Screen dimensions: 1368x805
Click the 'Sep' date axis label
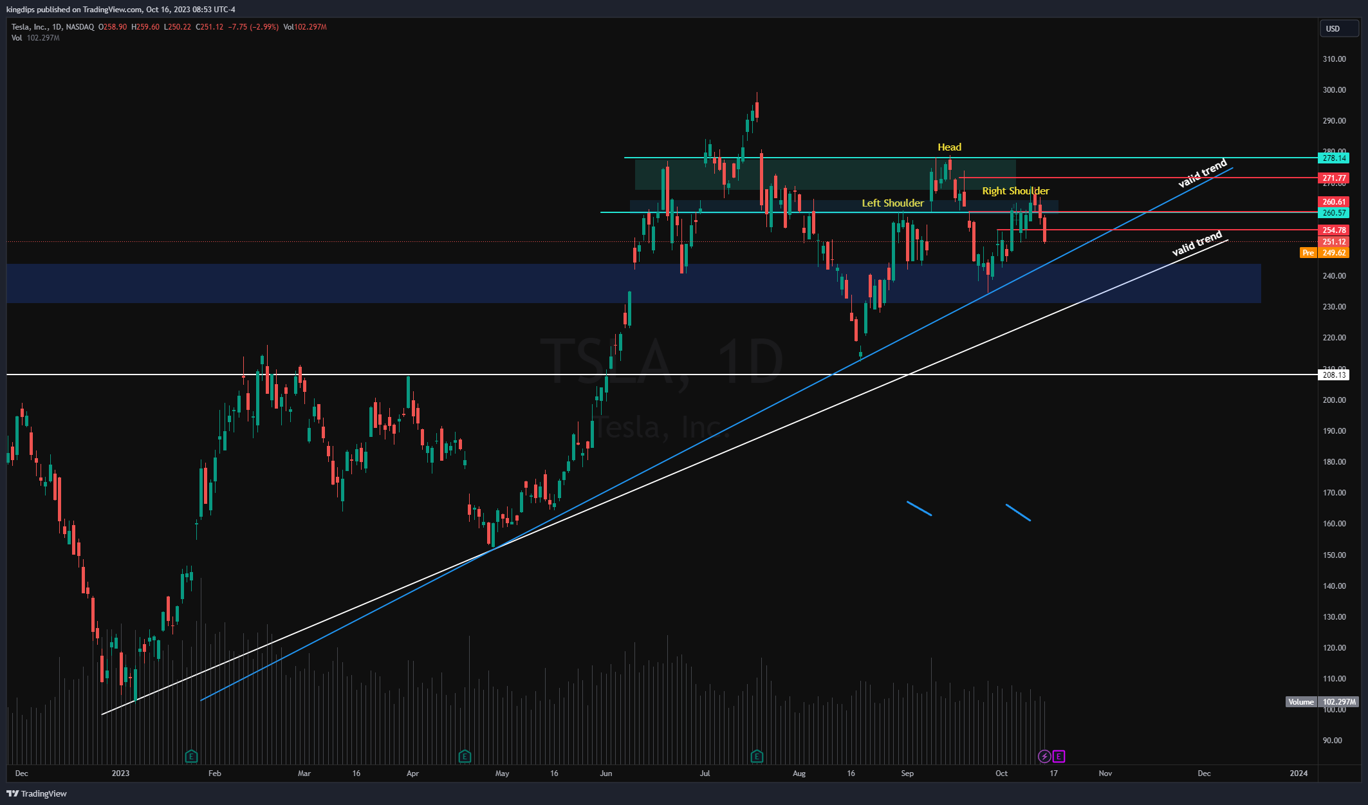pyautogui.click(x=907, y=773)
